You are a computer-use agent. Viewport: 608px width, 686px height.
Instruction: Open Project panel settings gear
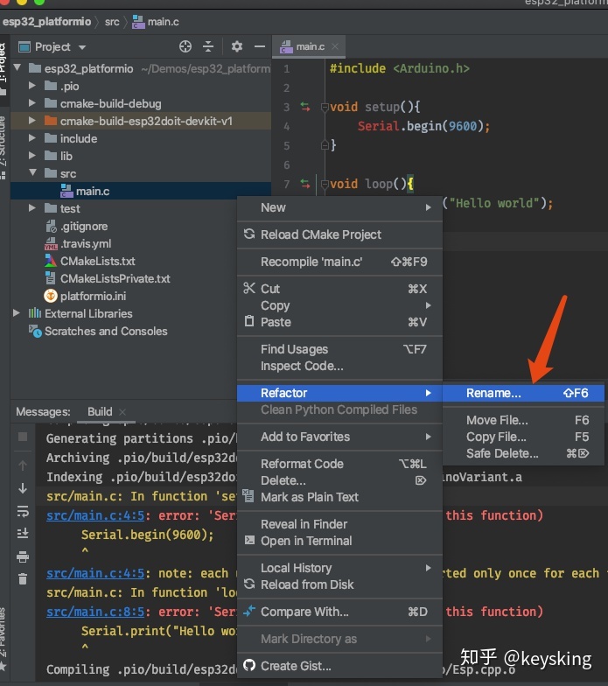pos(236,46)
